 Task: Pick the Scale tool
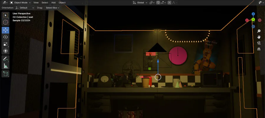point(6,44)
